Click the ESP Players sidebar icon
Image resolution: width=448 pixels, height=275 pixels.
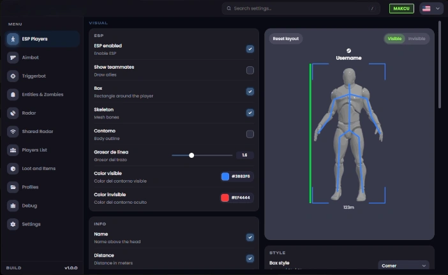pyautogui.click(x=13, y=39)
